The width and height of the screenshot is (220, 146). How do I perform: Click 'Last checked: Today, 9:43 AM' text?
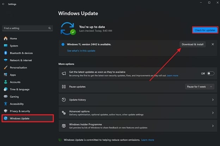pos(96,31)
